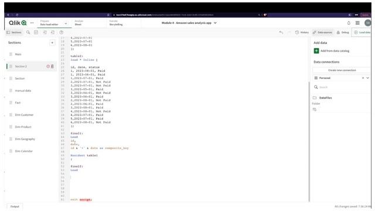Open the apps grid launcher
Viewport: 375px width, 211px height.
[x=357, y=23]
